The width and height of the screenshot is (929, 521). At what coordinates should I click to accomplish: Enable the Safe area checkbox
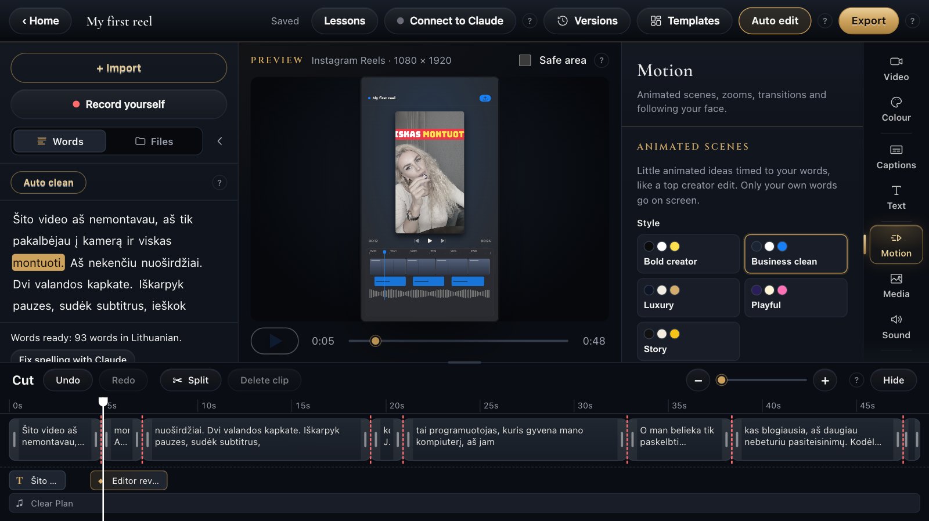pyautogui.click(x=525, y=60)
